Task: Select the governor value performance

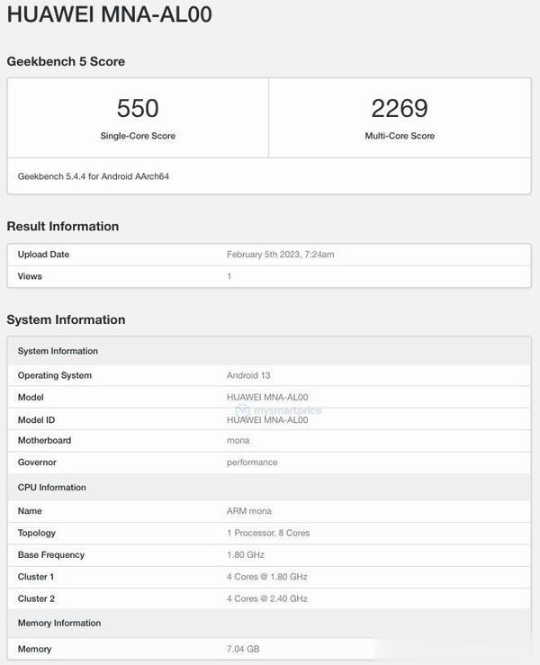Action: point(252,463)
